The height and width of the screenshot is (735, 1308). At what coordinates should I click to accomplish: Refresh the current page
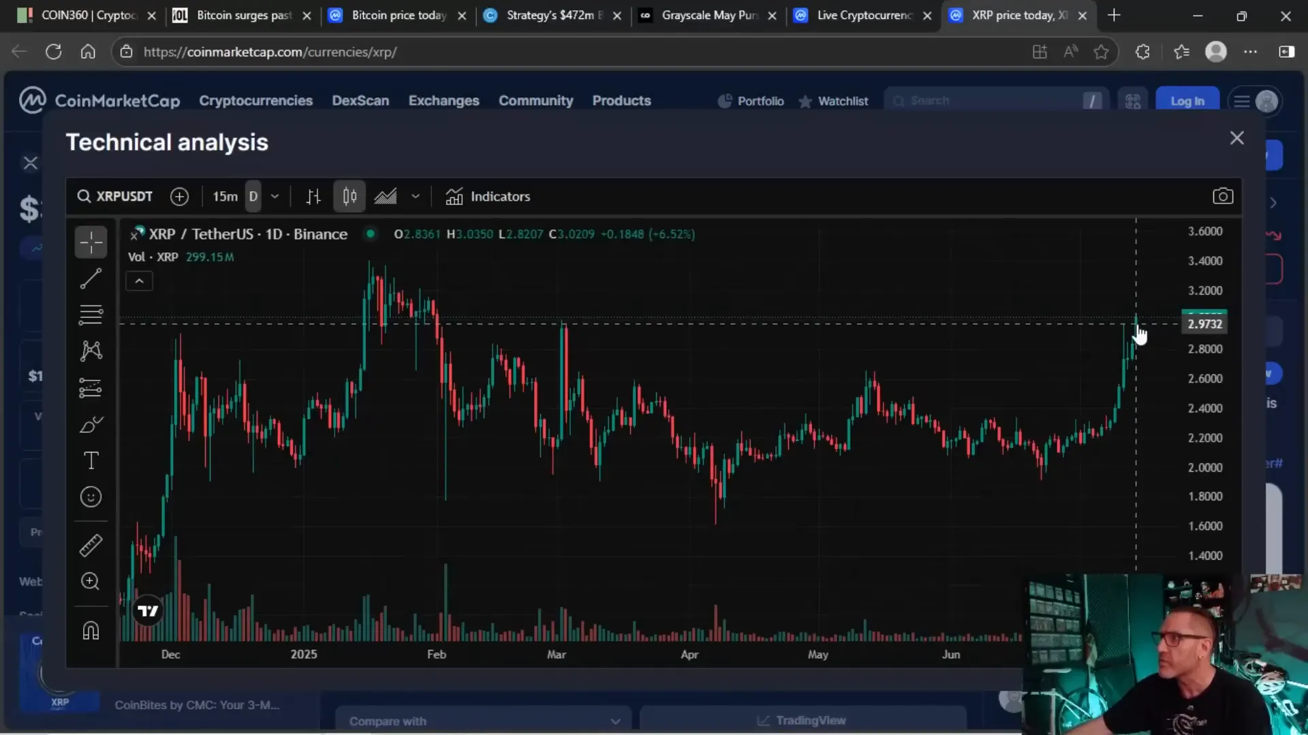[x=54, y=52]
